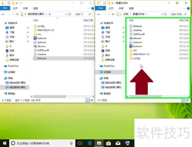Open Windows Start menu
Image resolution: width=192 pixels, height=147 pixels.
click(x=5, y=143)
